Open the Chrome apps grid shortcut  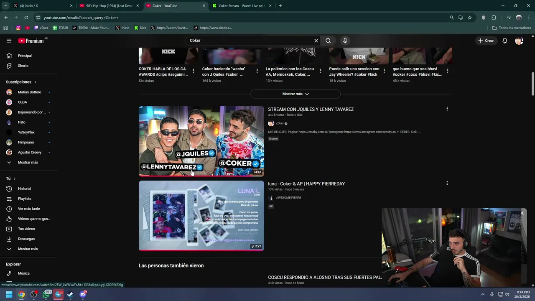5,28
